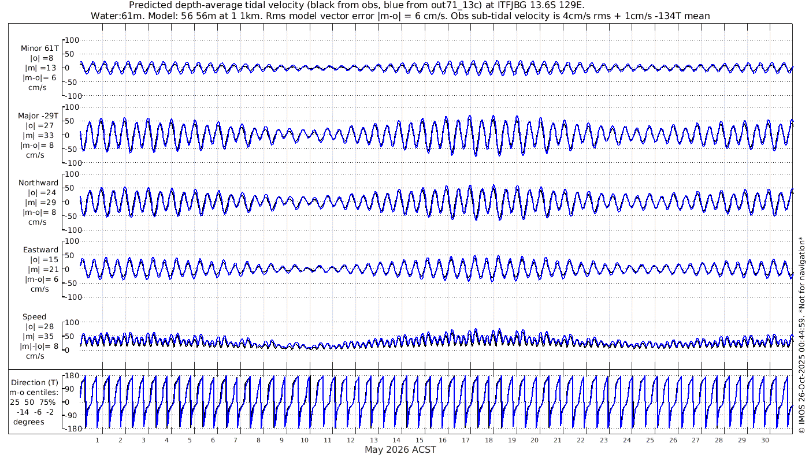This screenshot has width=809, height=462.
Task: Click the Eastward panel label
Action: 40,250
